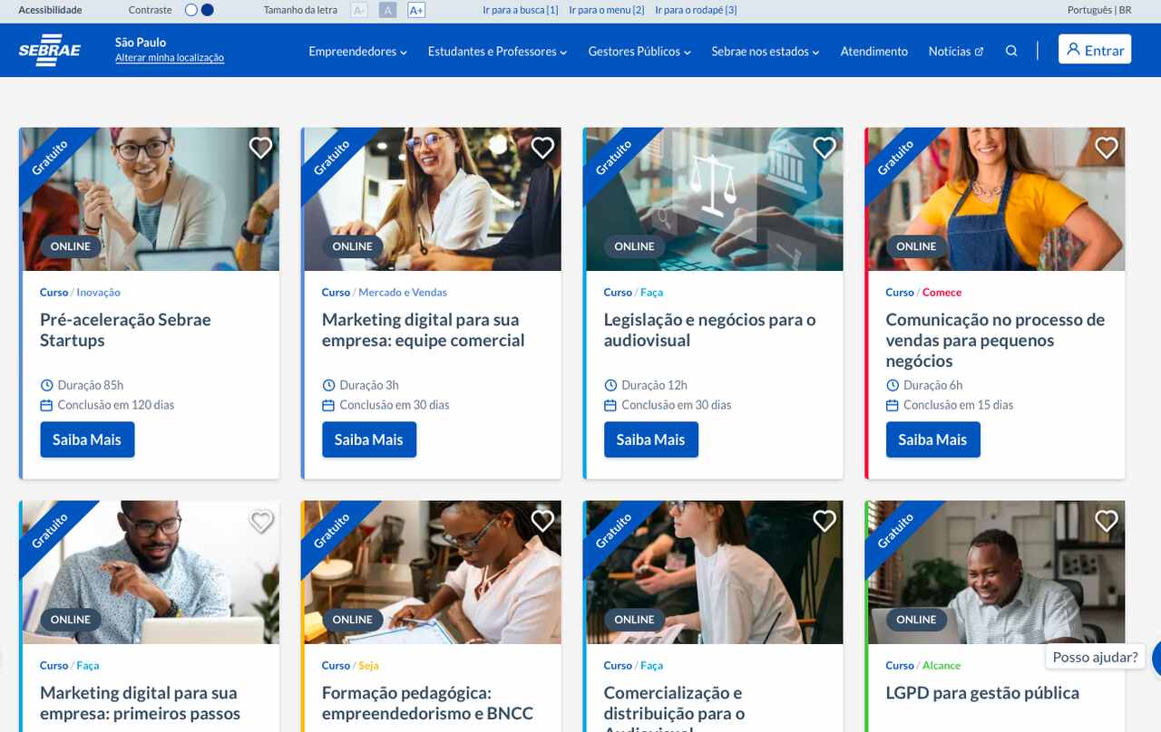Open Formação pedagógica course photo
Screen dimensions: 1161x732
433,573
